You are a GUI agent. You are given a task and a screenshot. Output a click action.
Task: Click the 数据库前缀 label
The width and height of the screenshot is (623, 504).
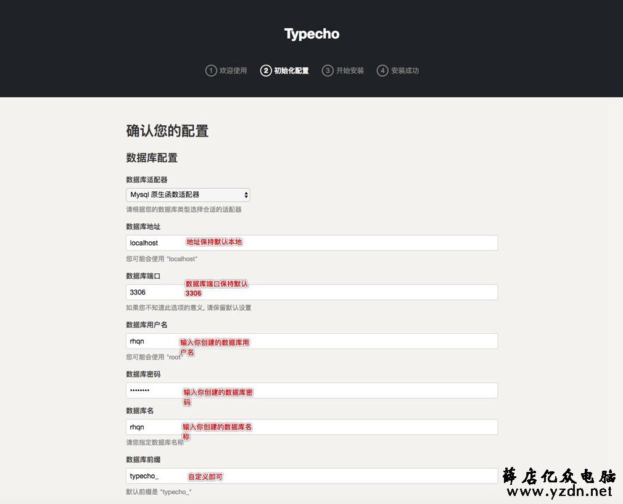[x=143, y=460]
